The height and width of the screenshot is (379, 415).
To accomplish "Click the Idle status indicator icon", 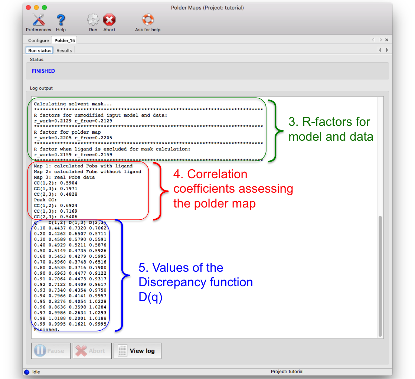I will pyautogui.click(x=26, y=372).
